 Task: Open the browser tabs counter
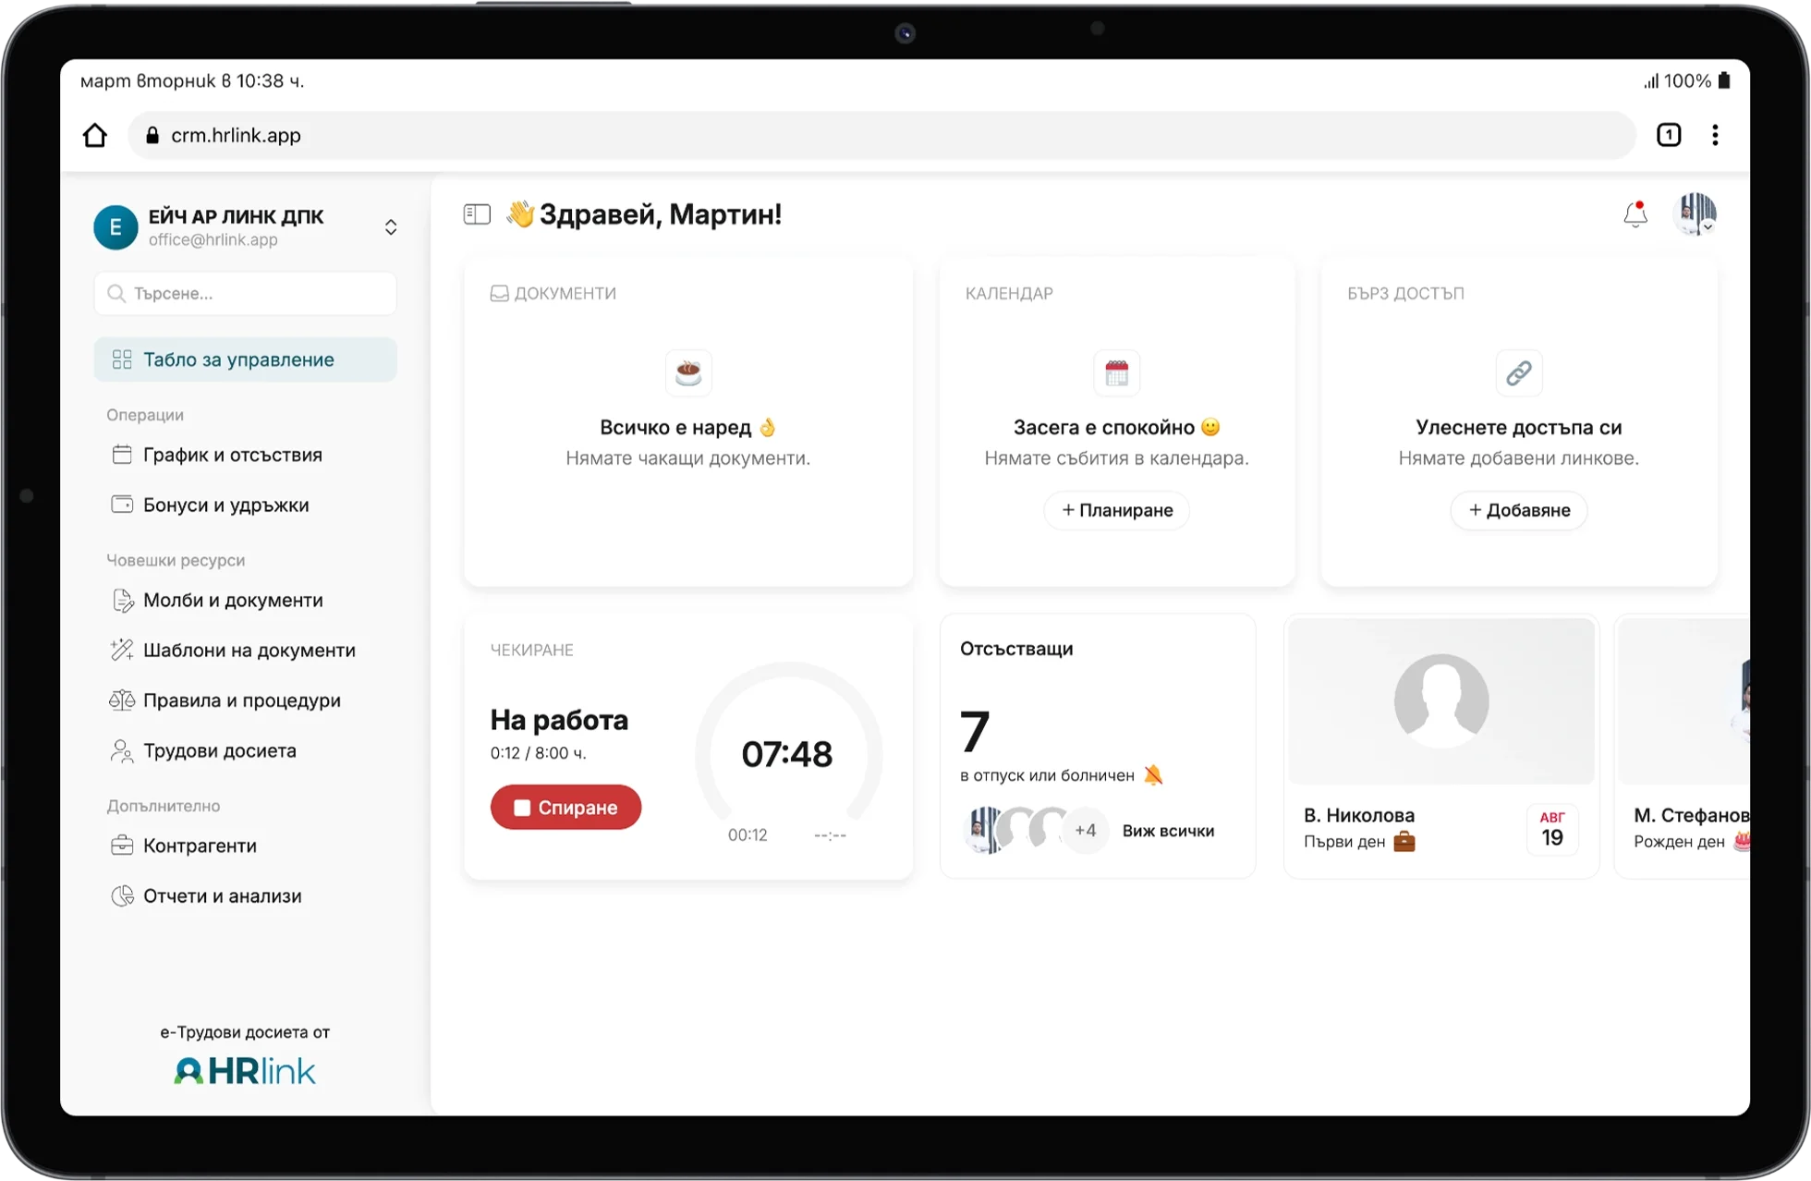point(1669,135)
